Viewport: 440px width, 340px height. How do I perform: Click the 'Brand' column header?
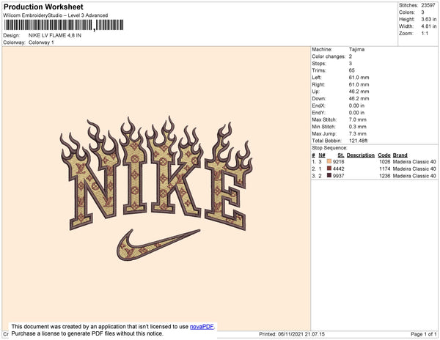(x=400, y=155)
